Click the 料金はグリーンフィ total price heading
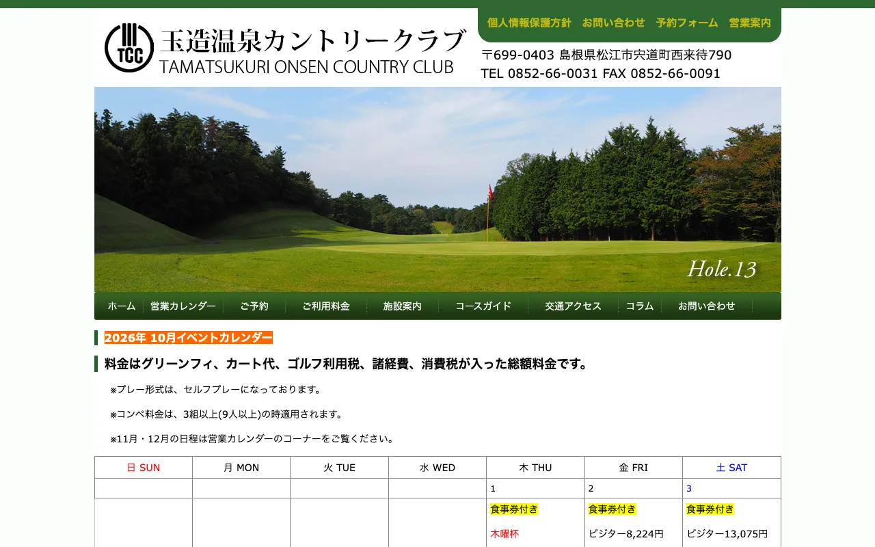875x547 pixels. click(x=347, y=364)
